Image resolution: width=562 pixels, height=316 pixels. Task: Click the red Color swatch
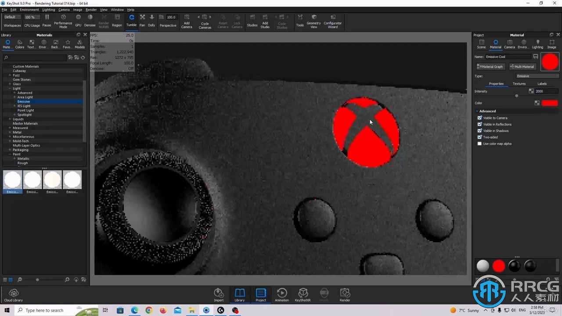coord(549,103)
